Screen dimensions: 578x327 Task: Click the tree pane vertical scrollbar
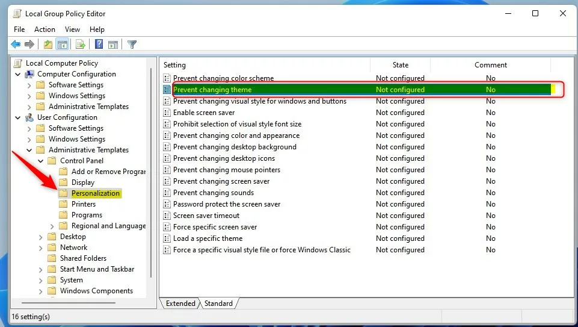(151, 173)
